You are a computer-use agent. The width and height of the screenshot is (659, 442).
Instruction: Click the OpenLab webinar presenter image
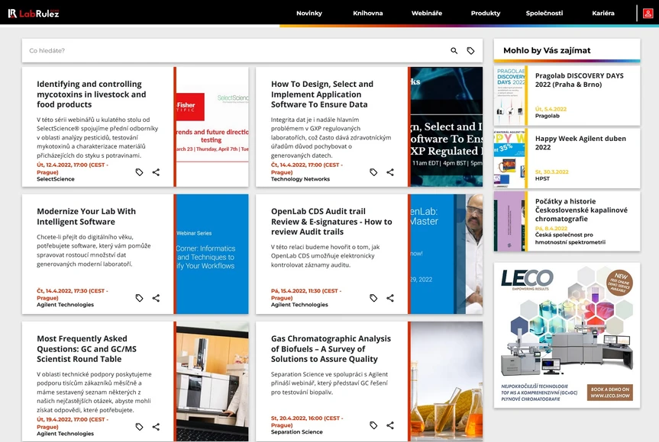tap(447, 254)
